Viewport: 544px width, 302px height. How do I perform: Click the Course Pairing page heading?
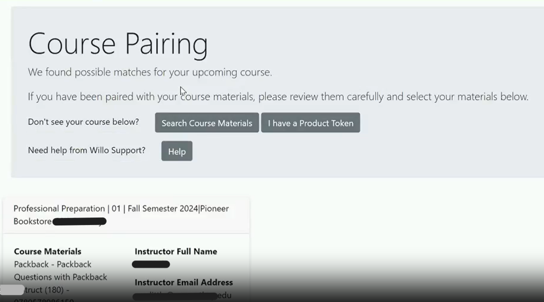[118, 43]
